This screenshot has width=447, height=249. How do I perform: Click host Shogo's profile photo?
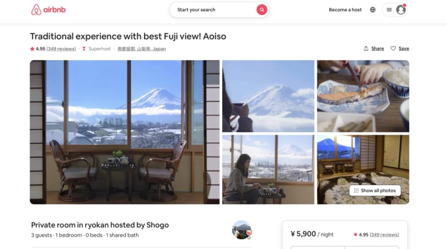click(242, 230)
